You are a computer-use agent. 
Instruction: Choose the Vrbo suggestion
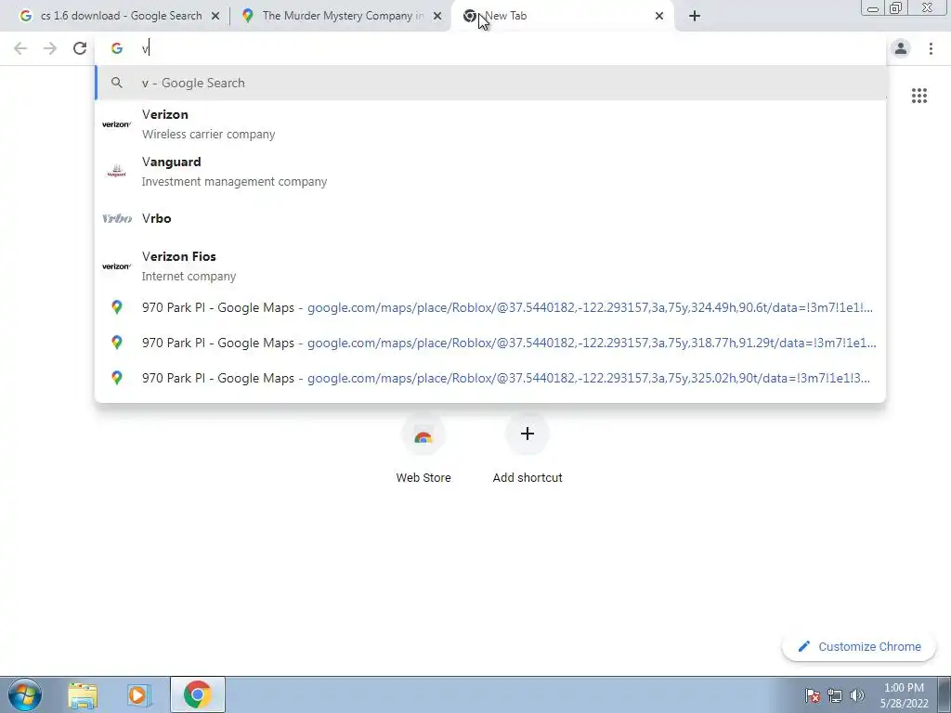(490, 218)
